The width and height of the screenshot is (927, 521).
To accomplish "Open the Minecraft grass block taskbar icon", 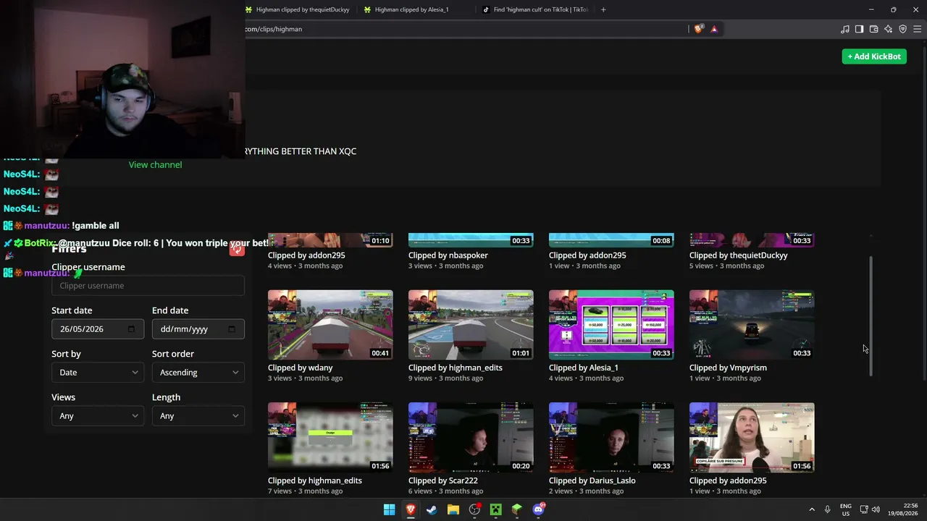I will coord(516,509).
